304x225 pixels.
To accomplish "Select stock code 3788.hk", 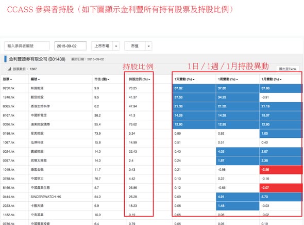I will tap(9, 179).
